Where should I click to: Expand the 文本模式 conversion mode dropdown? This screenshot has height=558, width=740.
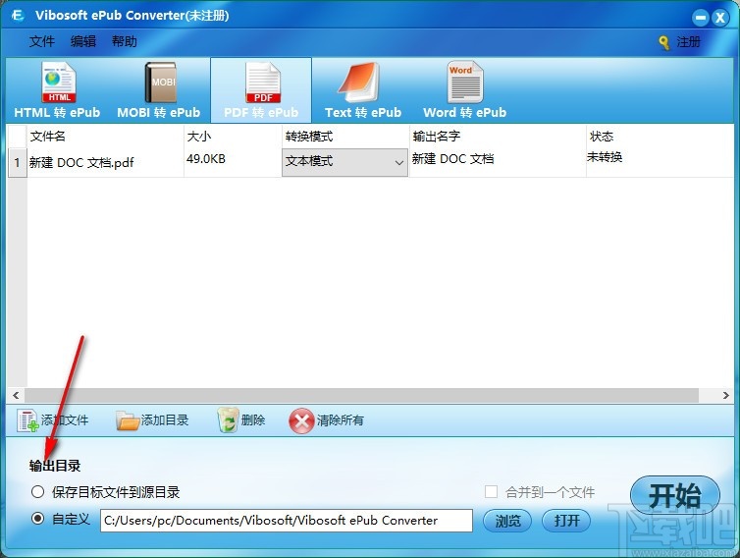345,162
